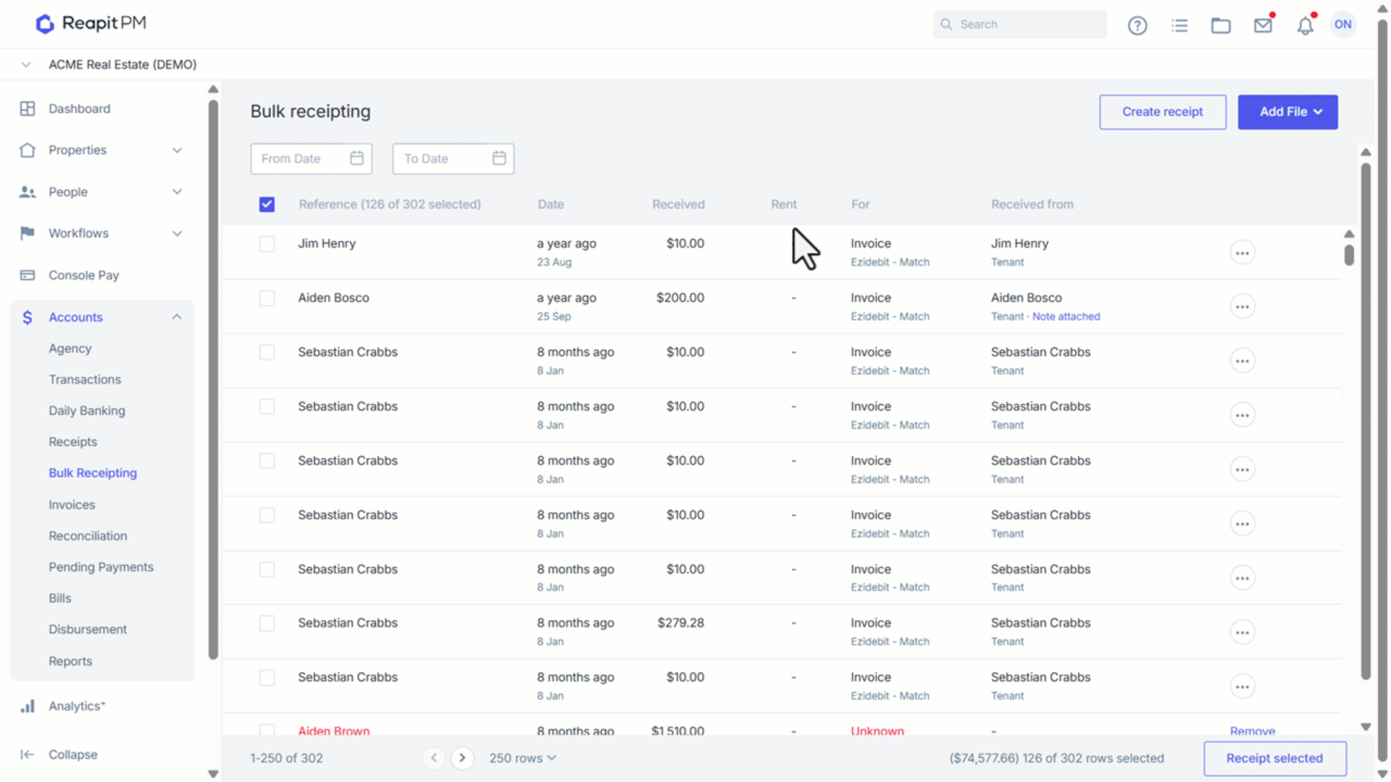Open the 250 rows dropdown
The width and height of the screenshot is (1391, 782).
point(522,758)
